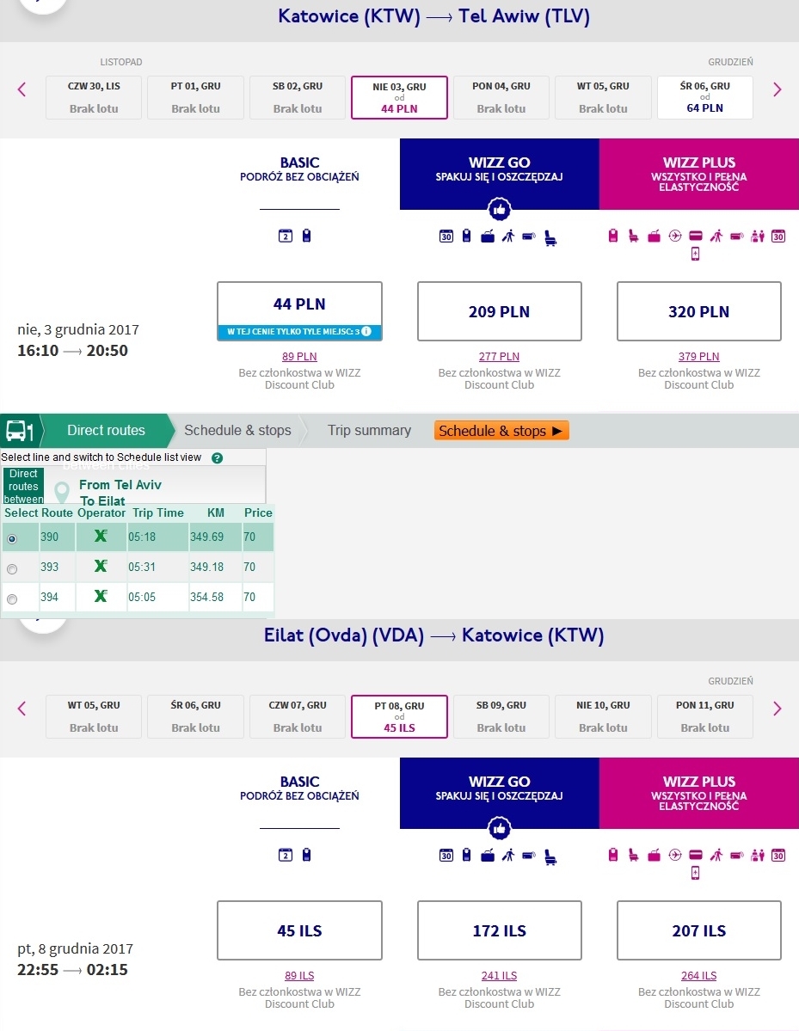Choose the 45 ILS BASIC fare
799x1031 pixels.
[x=299, y=930]
